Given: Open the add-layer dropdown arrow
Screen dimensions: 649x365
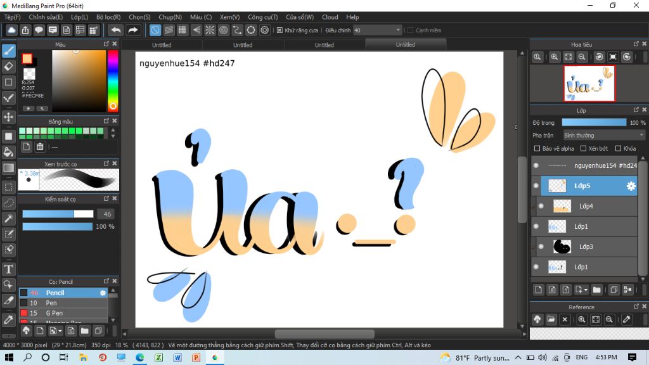Looking at the screenshot, I should point(581,290).
